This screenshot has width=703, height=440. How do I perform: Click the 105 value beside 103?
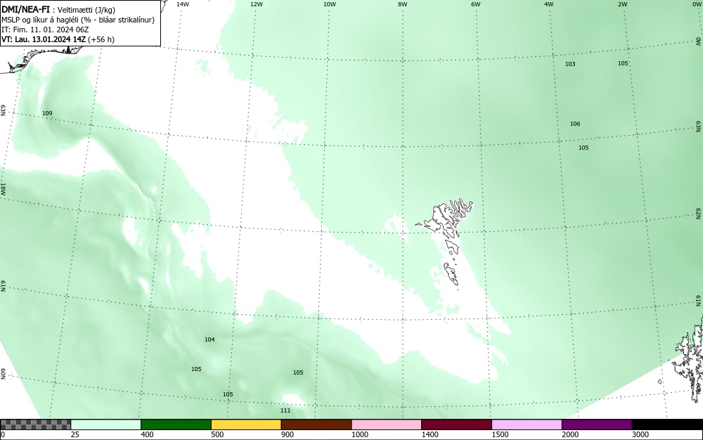point(623,63)
